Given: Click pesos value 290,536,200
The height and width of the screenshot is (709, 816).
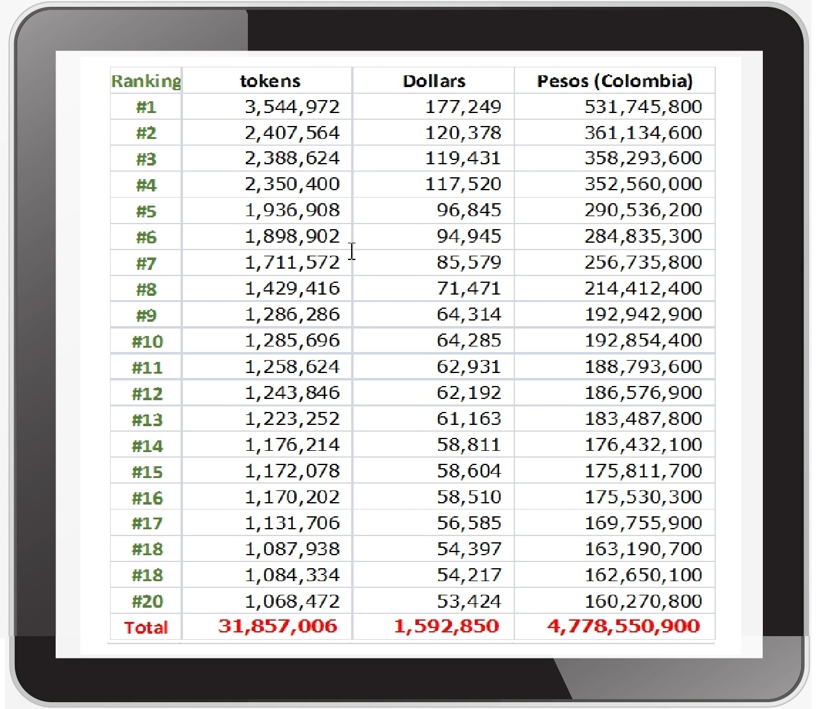Looking at the screenshot, I should coord(644,211).
